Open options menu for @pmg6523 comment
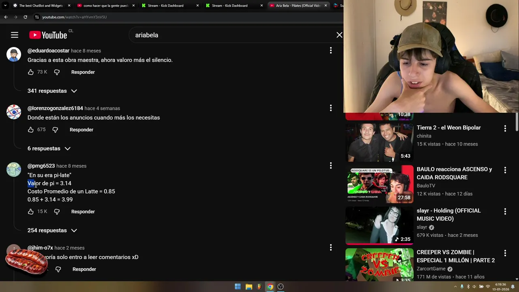This screenshot has height=292, width=519. [331, 165]
